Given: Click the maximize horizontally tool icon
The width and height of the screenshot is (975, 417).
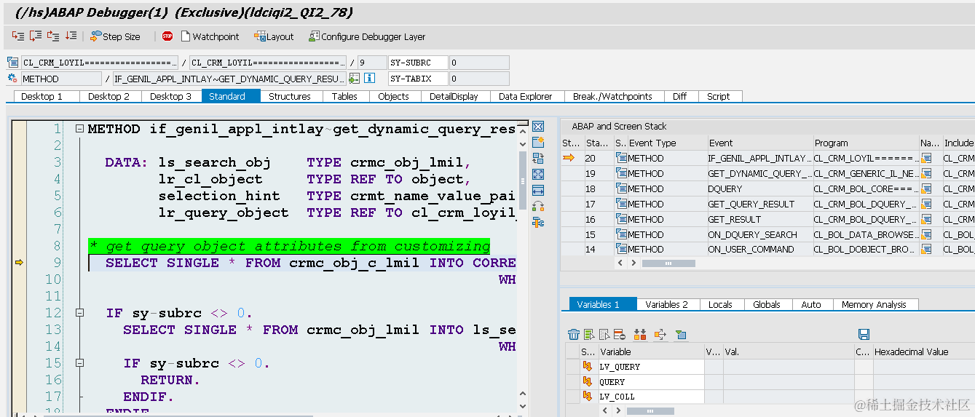Looking at the screenshot, I should click(x=538, y=190).
